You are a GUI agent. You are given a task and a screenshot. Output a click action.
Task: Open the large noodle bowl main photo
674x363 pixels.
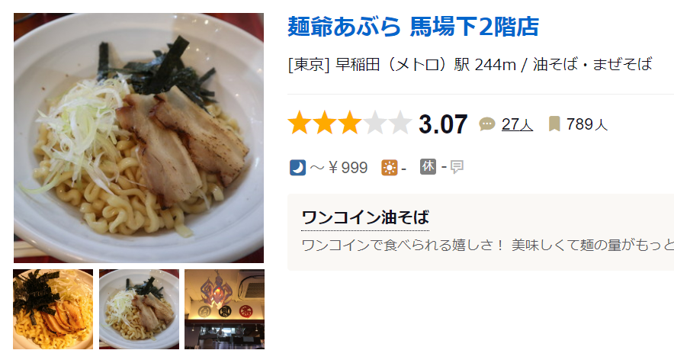pyautogui.click(x=139, y=137)
